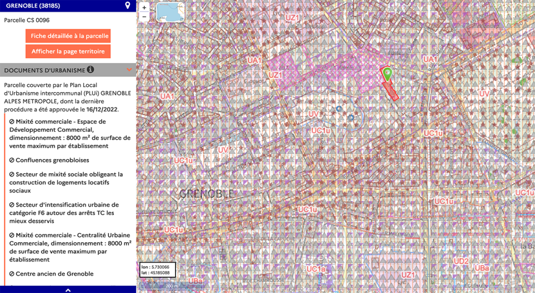
Task: Open info icon beside Documents d'urbanisme
Action: (90, 69)
